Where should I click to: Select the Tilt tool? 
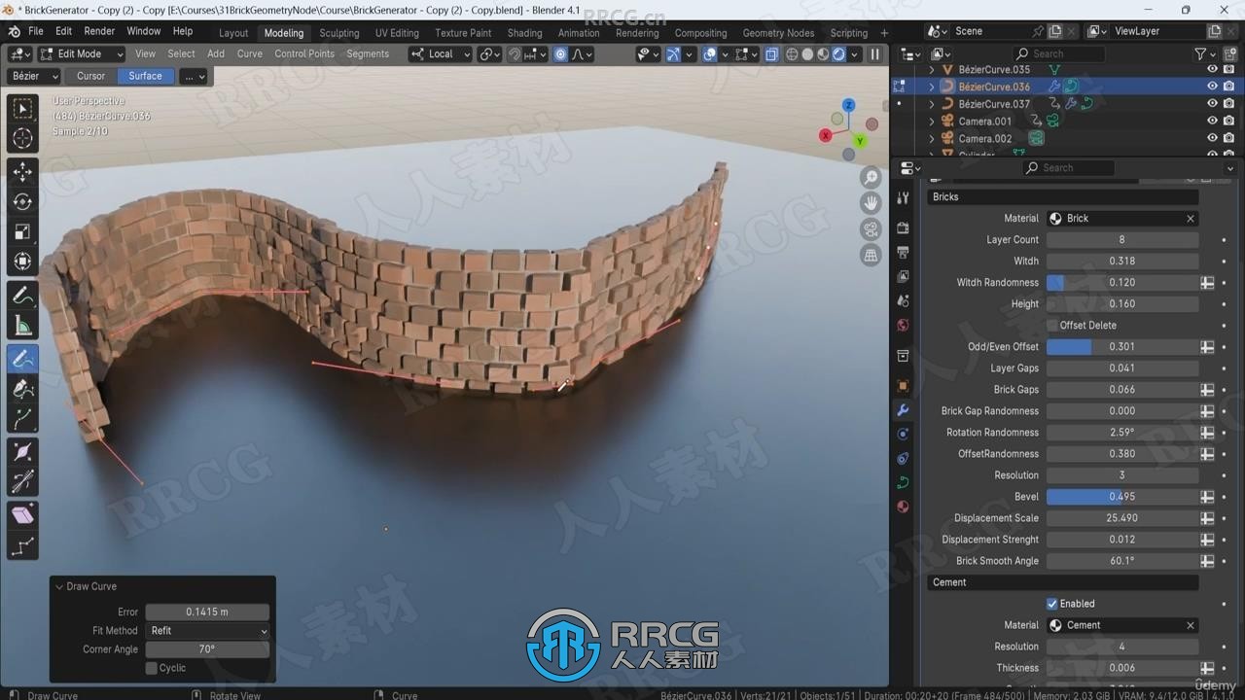pyautogui.click(x=22, y=482)
